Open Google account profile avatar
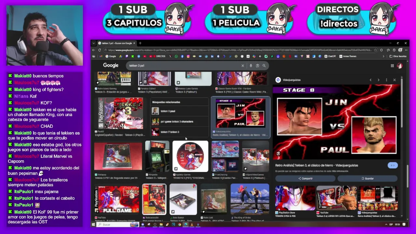Image resolution: width=416 pixels, height=234 pixels. (400, 66)
